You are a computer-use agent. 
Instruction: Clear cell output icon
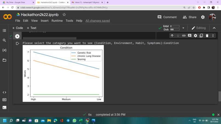[x=17, y=44]
